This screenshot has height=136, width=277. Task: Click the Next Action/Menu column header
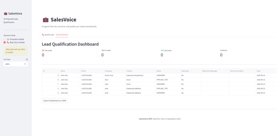(x=243, y=71)
